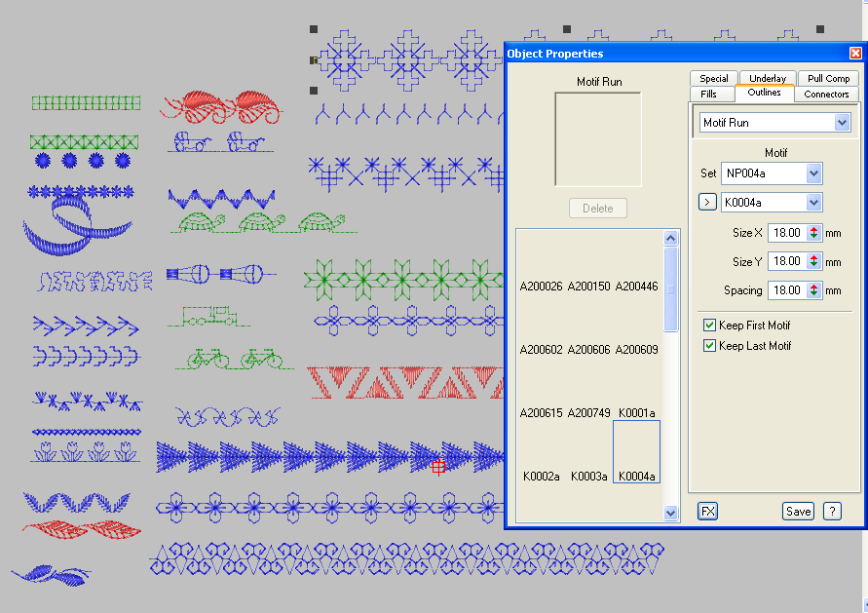
Task: Click the FX effects button
Action: click(x=708, y=511)
